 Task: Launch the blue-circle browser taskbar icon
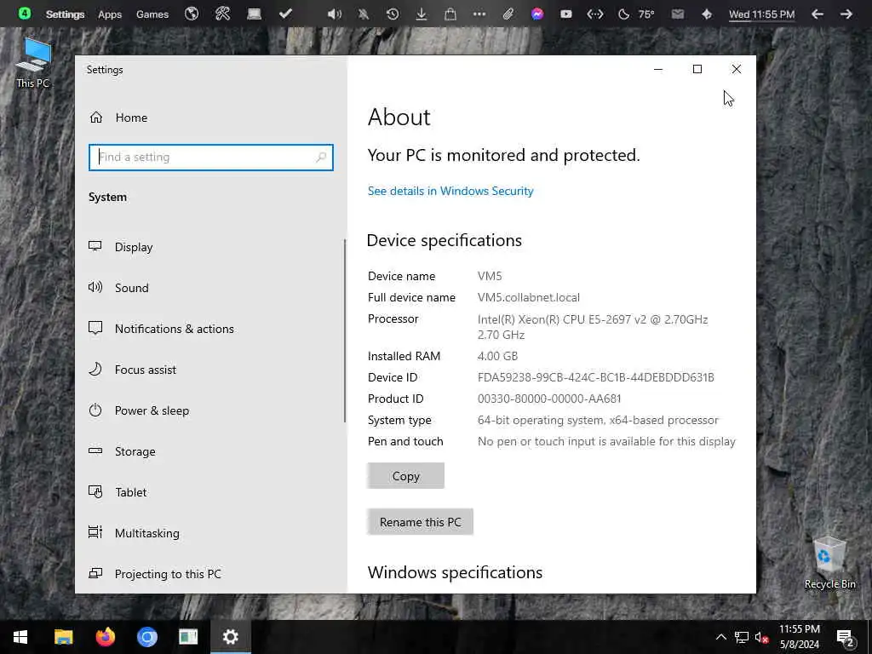(146, 637)
